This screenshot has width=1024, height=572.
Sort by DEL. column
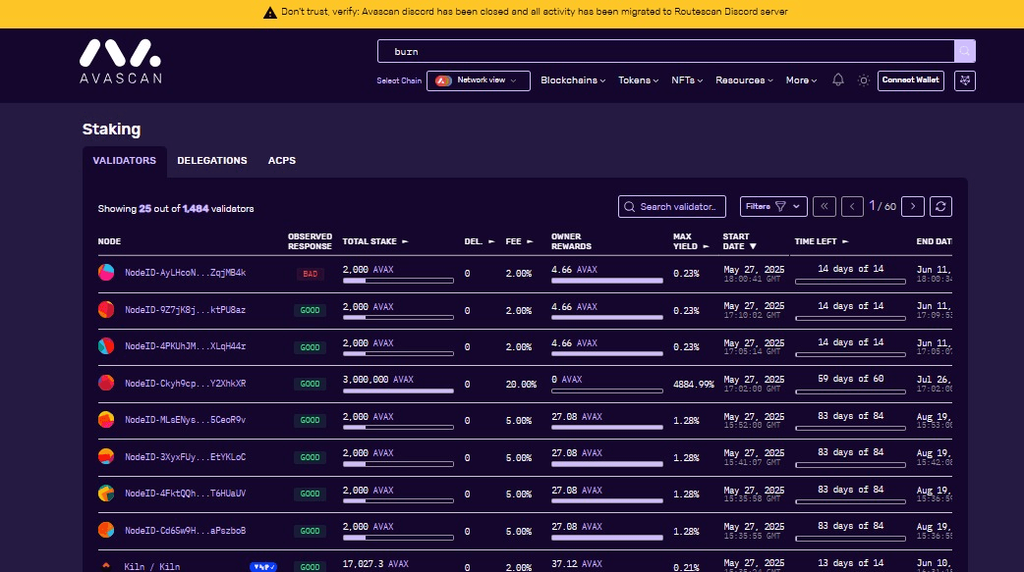480,241
